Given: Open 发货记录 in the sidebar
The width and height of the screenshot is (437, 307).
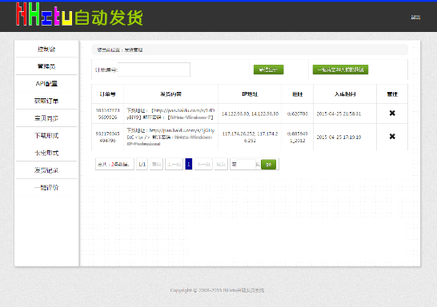Looking at the screenshot, I should coord(46,170).
